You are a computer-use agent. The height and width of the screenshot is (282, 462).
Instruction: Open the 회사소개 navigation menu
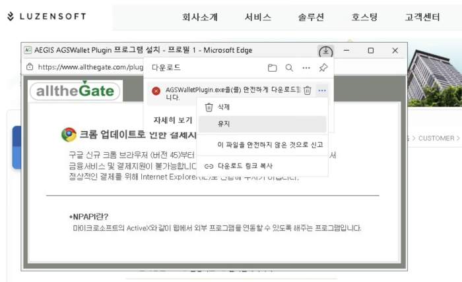[x=200, y=18]
